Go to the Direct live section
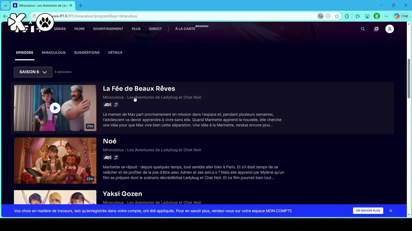This screenshot has height=231, width=412. [155, 29]
